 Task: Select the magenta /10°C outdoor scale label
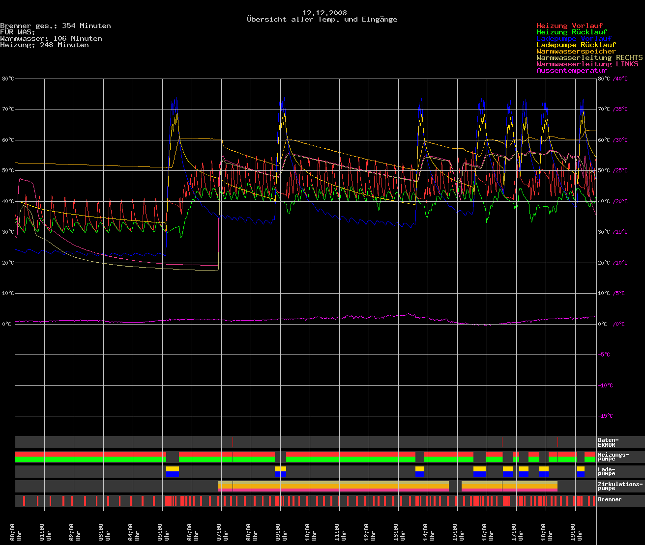pyautogui.click(x=620, y=263)
